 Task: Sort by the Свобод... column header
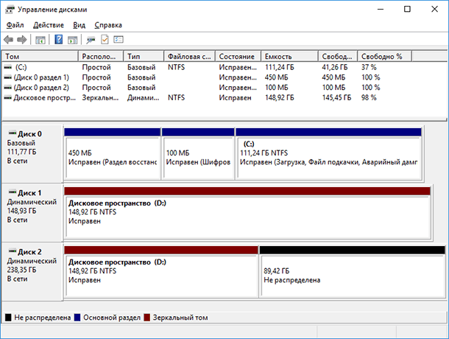338,57
